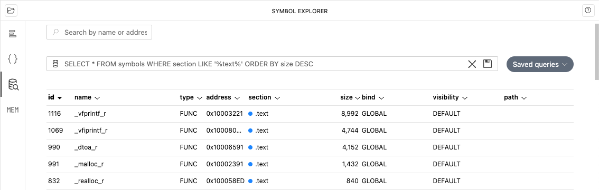Click GLOBAL bind in _dtoa_r row

click(374, 147)
